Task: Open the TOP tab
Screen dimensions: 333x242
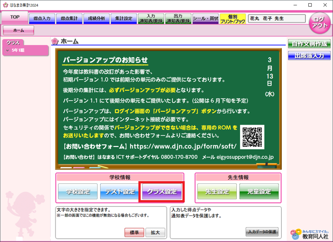Action: pos(15,18)
